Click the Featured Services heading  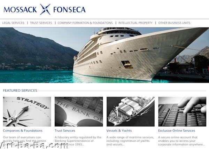(x=20, y=91)
